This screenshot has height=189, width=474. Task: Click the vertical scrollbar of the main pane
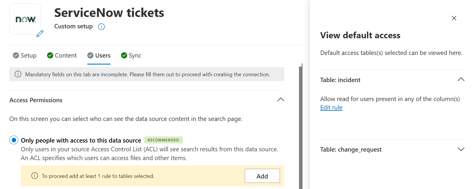(300, 126)
